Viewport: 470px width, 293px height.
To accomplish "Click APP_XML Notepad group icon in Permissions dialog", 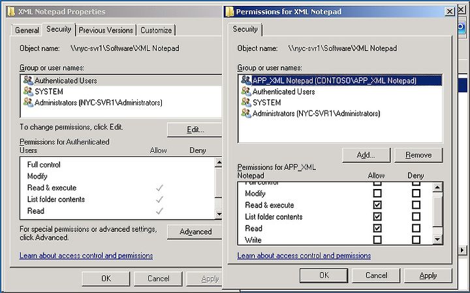I will coord(246,80).
